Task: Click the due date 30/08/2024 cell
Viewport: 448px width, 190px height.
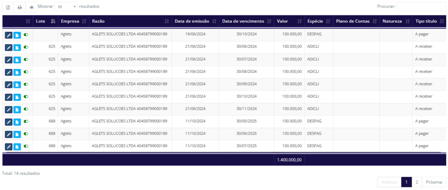Action: [x=247, y=71]
